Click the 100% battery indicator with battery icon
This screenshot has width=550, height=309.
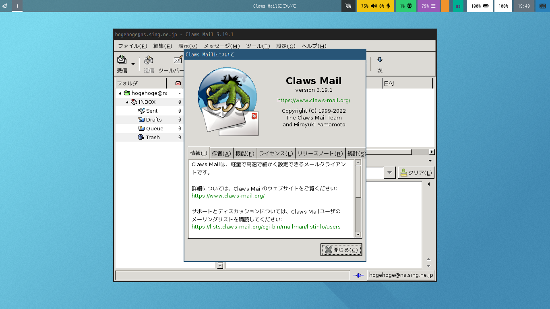tap(480, 6)
